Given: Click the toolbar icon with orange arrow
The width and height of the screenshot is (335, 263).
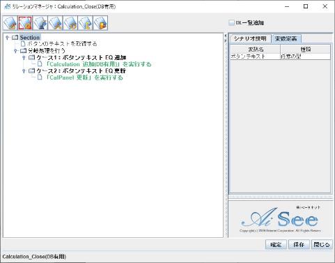Looking at the screenshot, I should pos(100,23).
